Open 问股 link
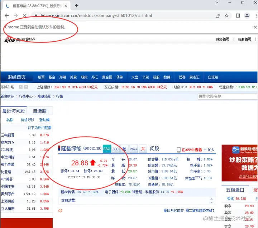Viewport: 258px width, 228px height. [x=154, y=149]
